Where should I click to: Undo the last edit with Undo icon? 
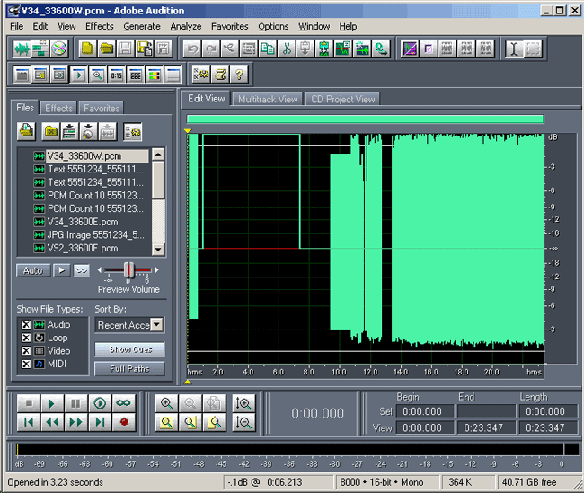(x=192, y=48)
